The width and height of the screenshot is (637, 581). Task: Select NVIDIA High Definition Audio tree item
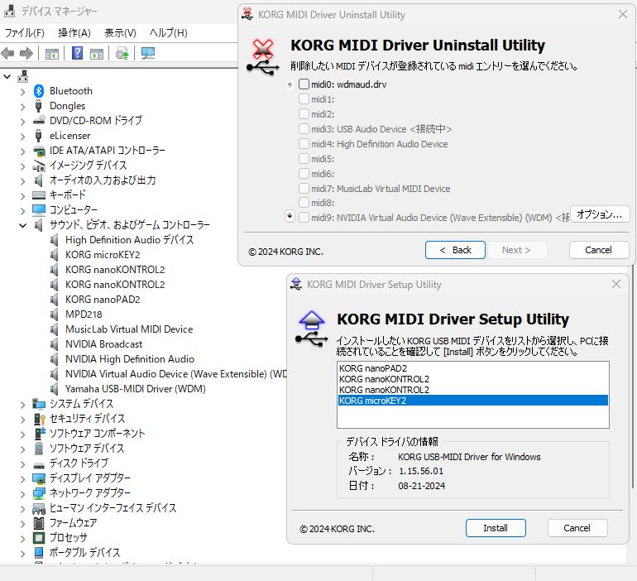[130, 359]
